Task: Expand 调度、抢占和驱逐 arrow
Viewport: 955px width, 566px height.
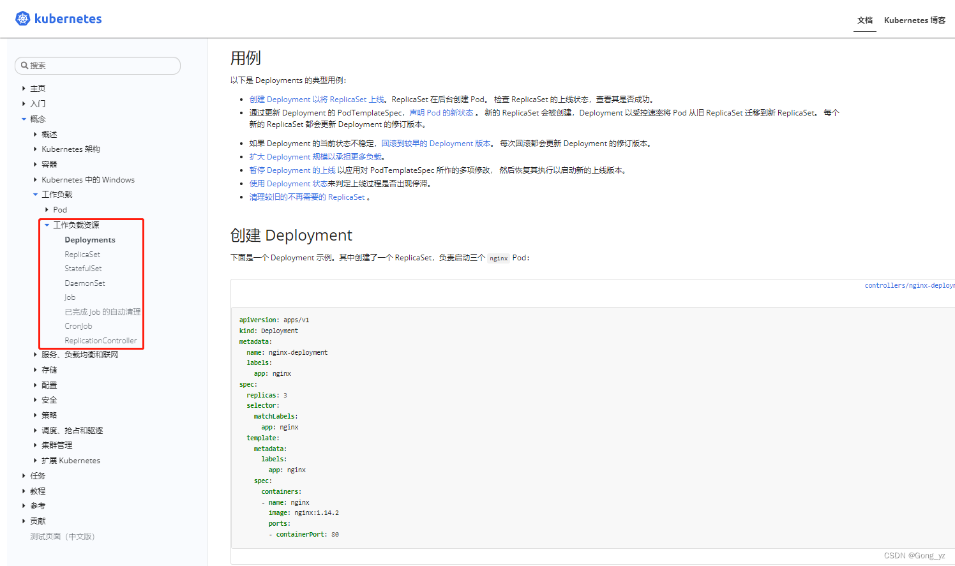Action: [x=35, y=431]
